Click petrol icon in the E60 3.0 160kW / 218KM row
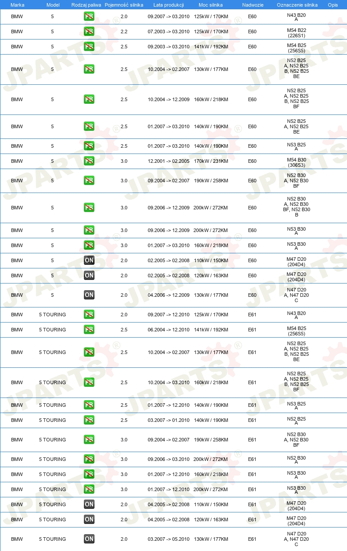347x551 pixels. (x=89, y=245)
